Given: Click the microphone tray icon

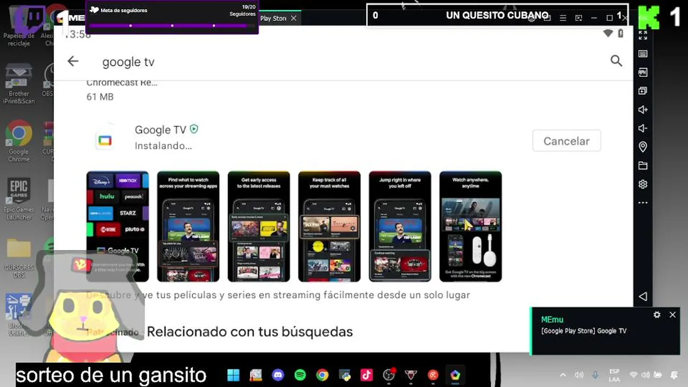Looking at the screenshot, I should tap(595, 375).
